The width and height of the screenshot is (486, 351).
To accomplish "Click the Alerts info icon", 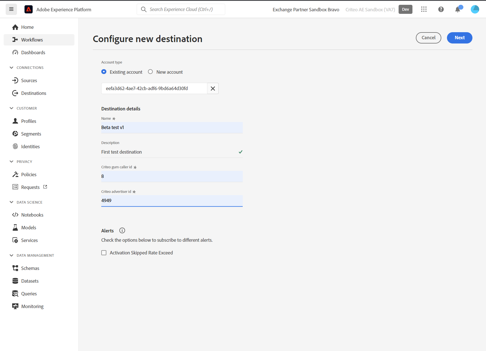I will click(122, 230).
